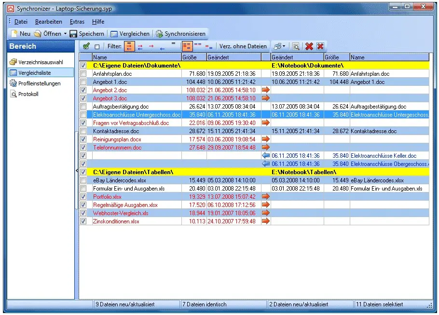Click the Vergleichen toolbar button

point(128,34)
